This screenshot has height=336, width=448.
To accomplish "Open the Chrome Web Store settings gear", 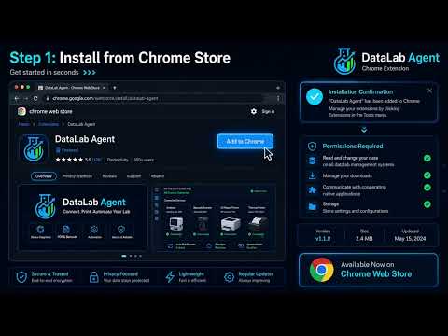I will 254,111.
